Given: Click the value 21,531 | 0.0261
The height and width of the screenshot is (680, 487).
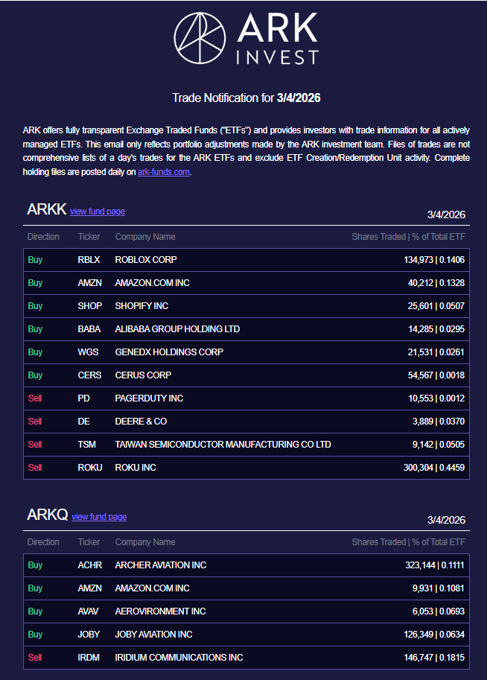Looking at the screenshot, I should 436,352.
